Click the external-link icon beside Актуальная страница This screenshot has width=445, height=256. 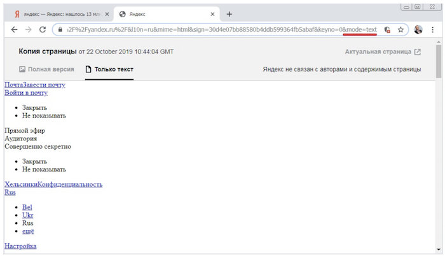click(x=418, y=52)
